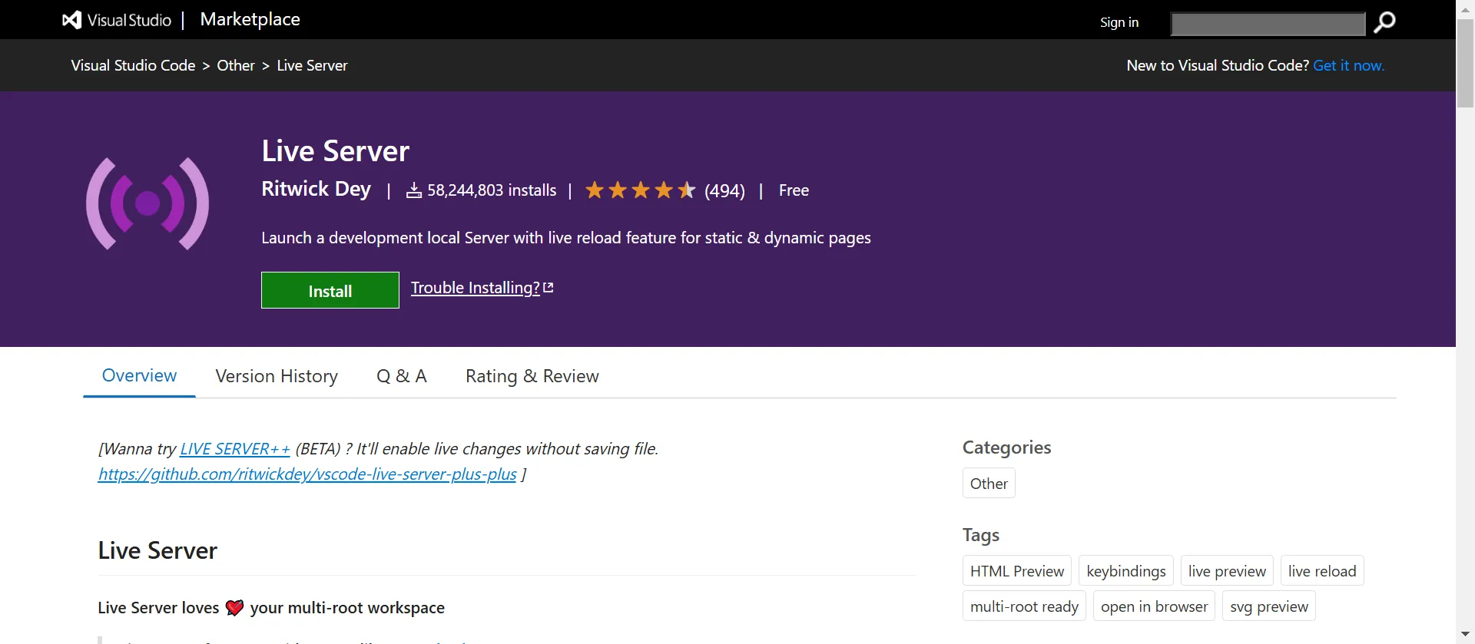This screenshot has height=644, width=1475.
Task: Click the installs download icon
Action: pos(414,190)
